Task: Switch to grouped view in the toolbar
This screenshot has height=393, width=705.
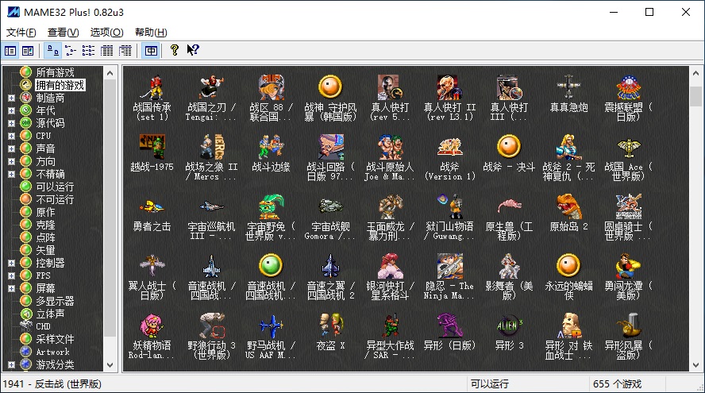Action: (125, 50)
